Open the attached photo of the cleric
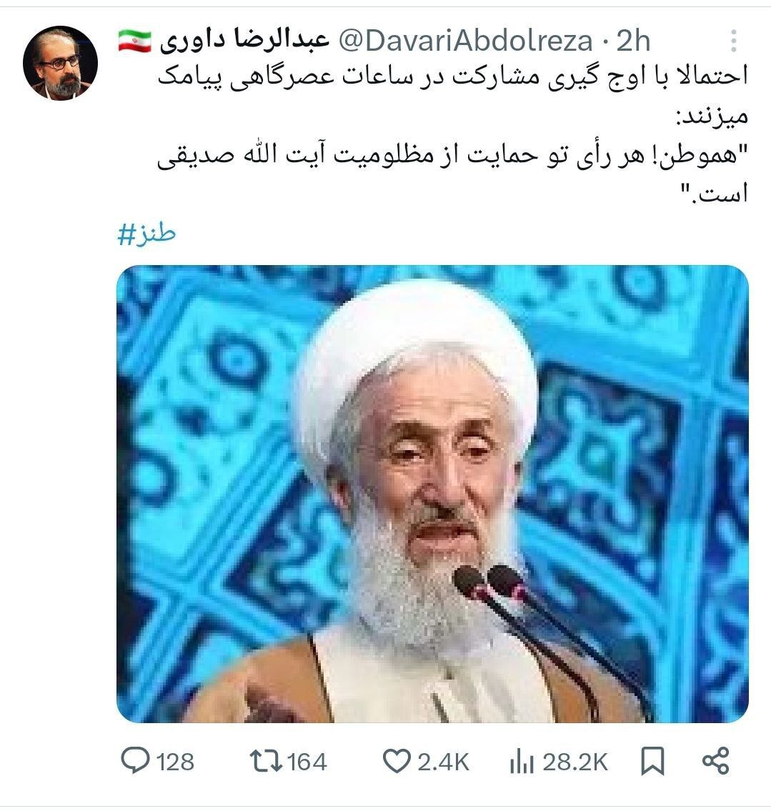Image resolution: width=771 pixels, height=811 pixels. pos(432,494)
